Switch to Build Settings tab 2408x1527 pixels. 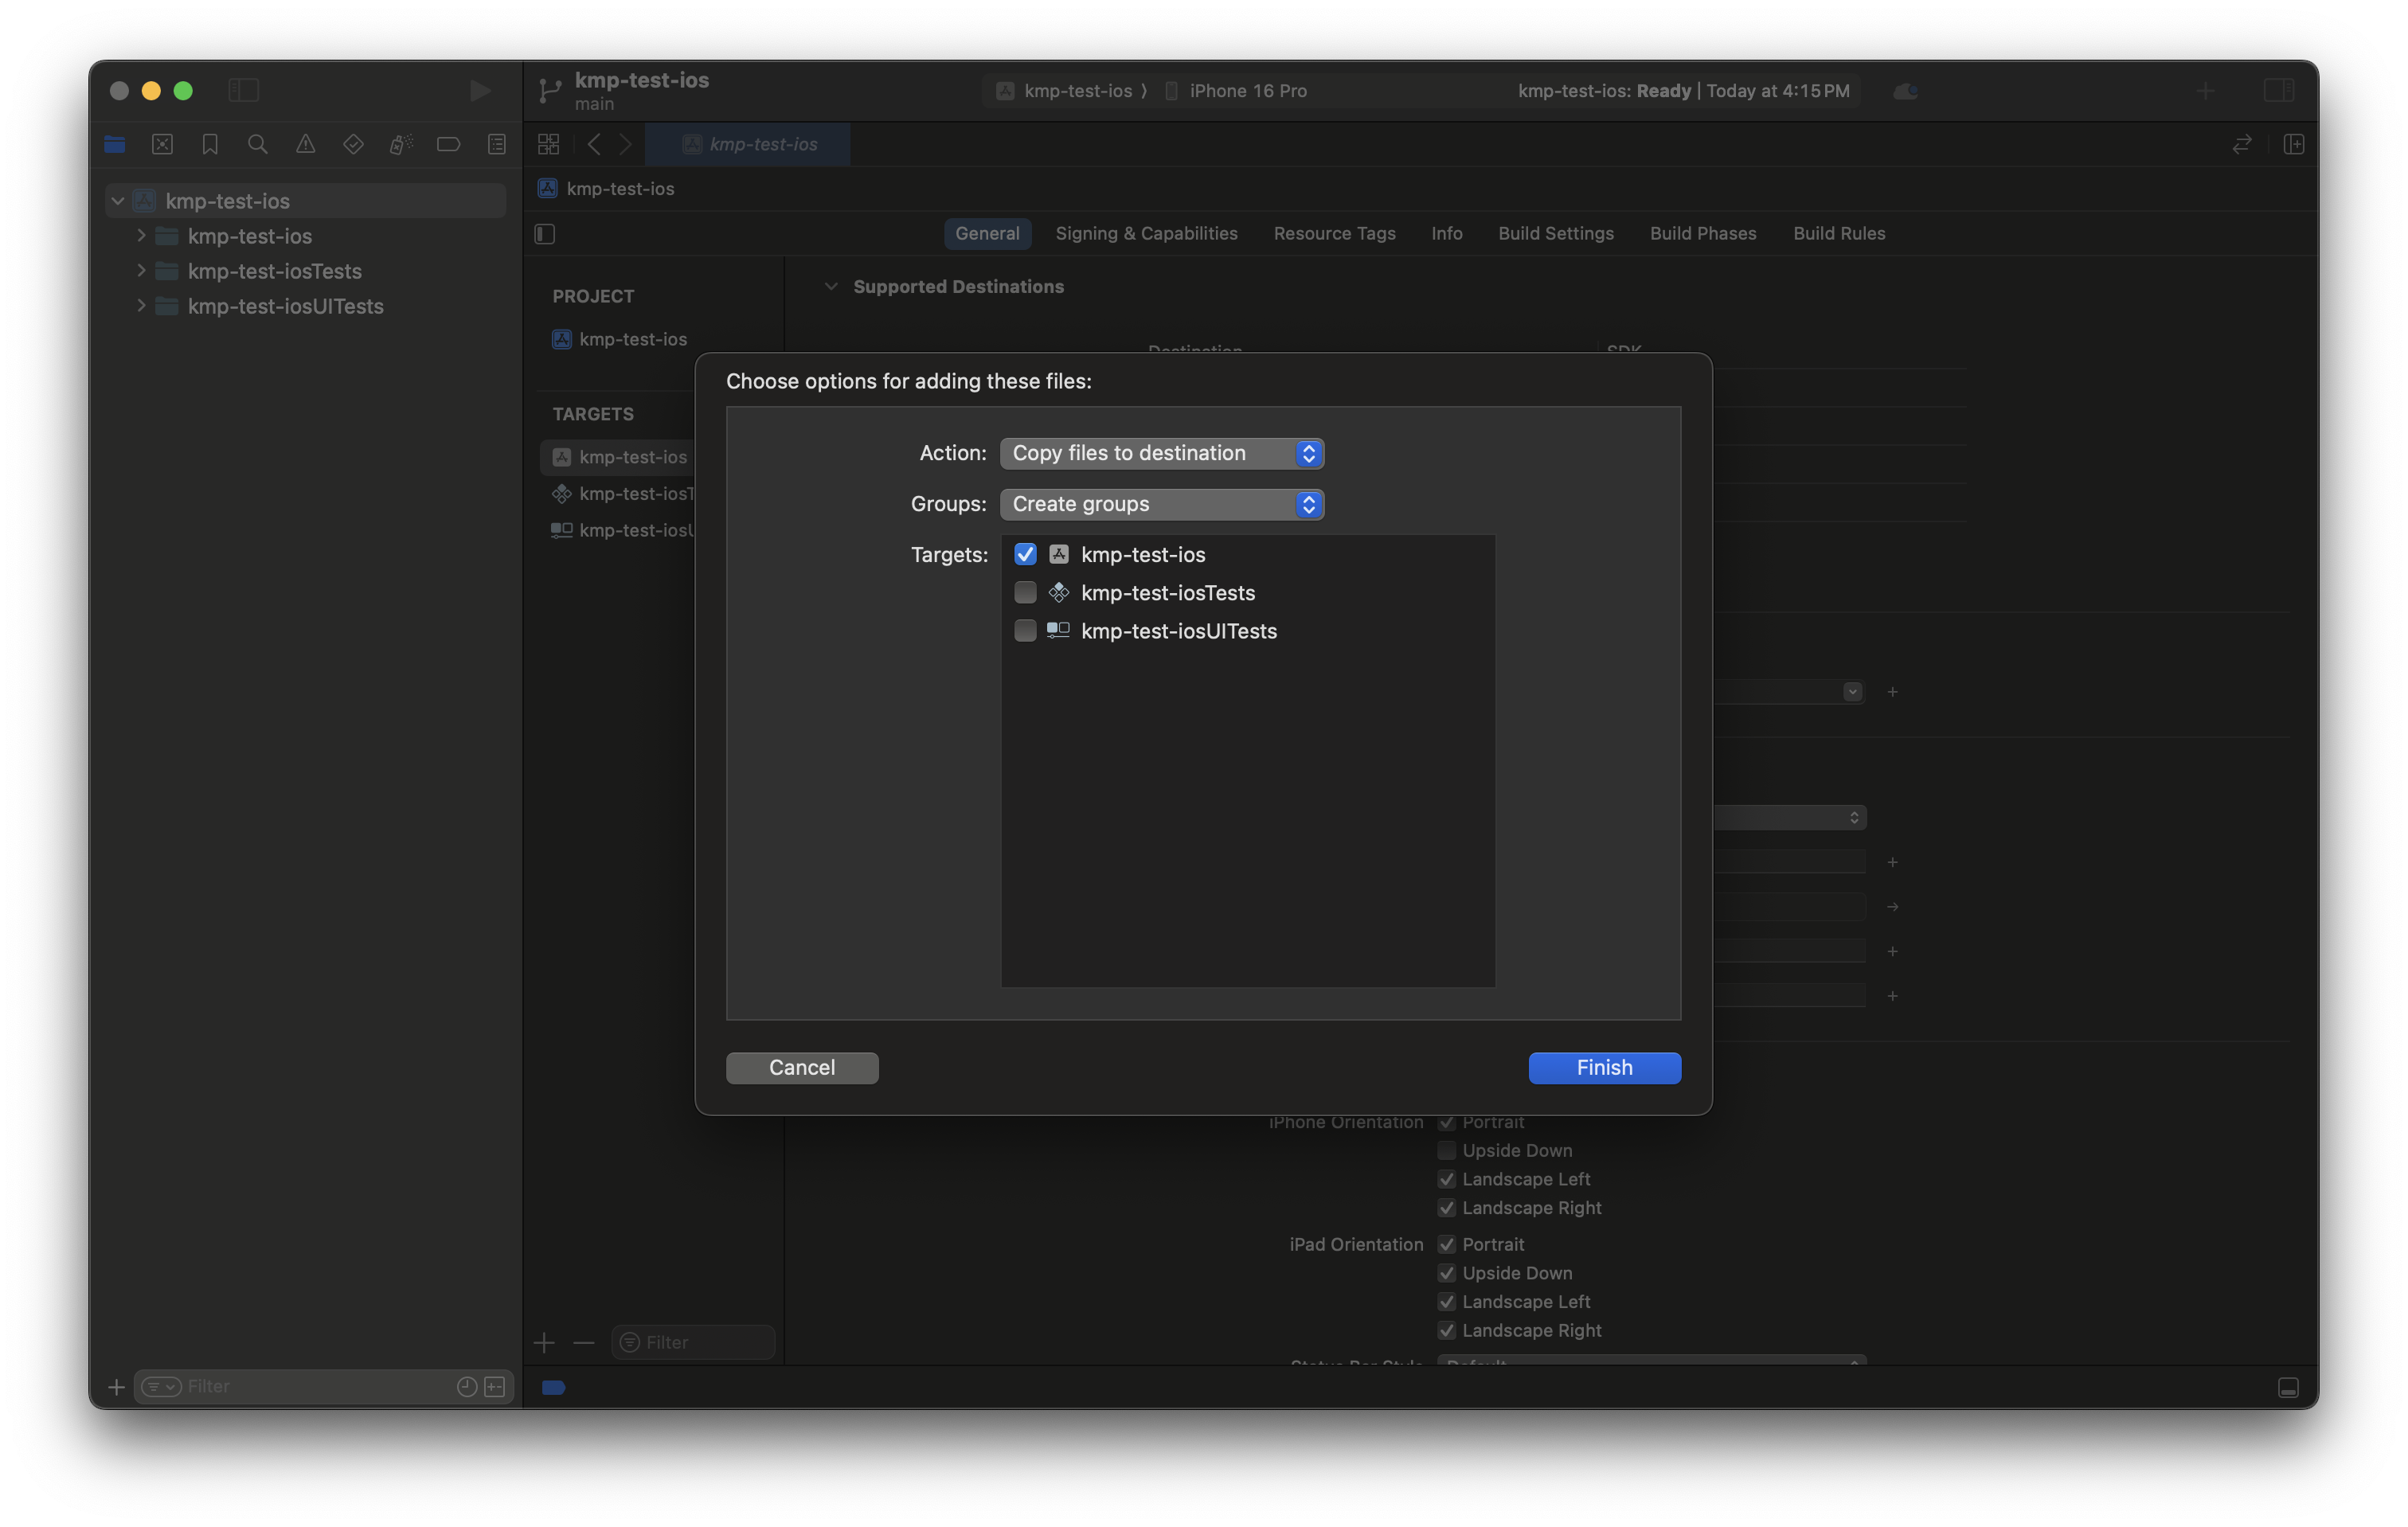1555,233
